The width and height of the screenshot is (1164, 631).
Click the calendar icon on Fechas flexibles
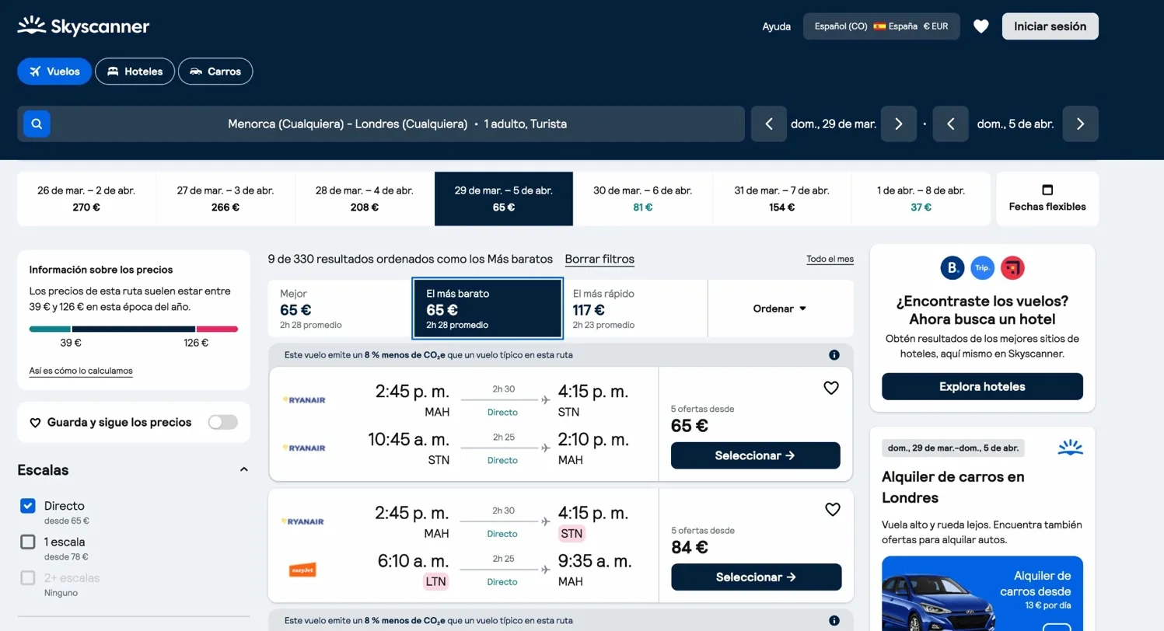click(1047, 190)
